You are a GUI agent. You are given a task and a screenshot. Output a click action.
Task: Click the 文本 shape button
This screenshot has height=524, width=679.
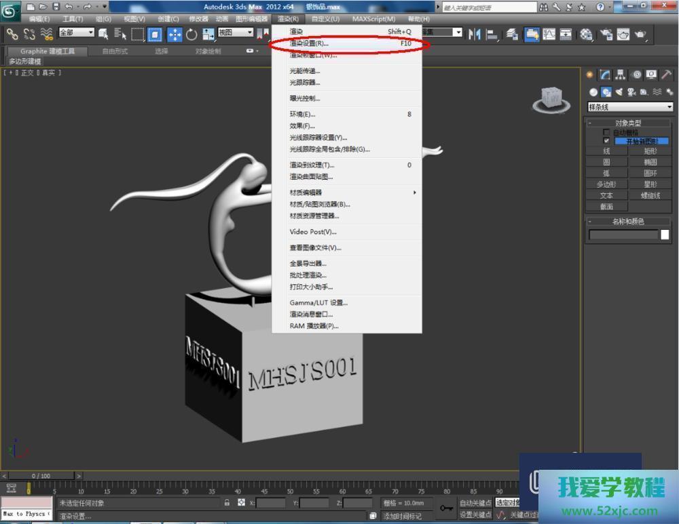(606, 195)
